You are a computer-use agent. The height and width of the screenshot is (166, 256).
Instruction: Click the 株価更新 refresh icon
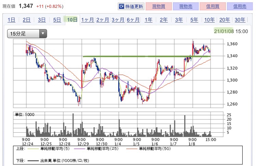[x=121, y=6]
